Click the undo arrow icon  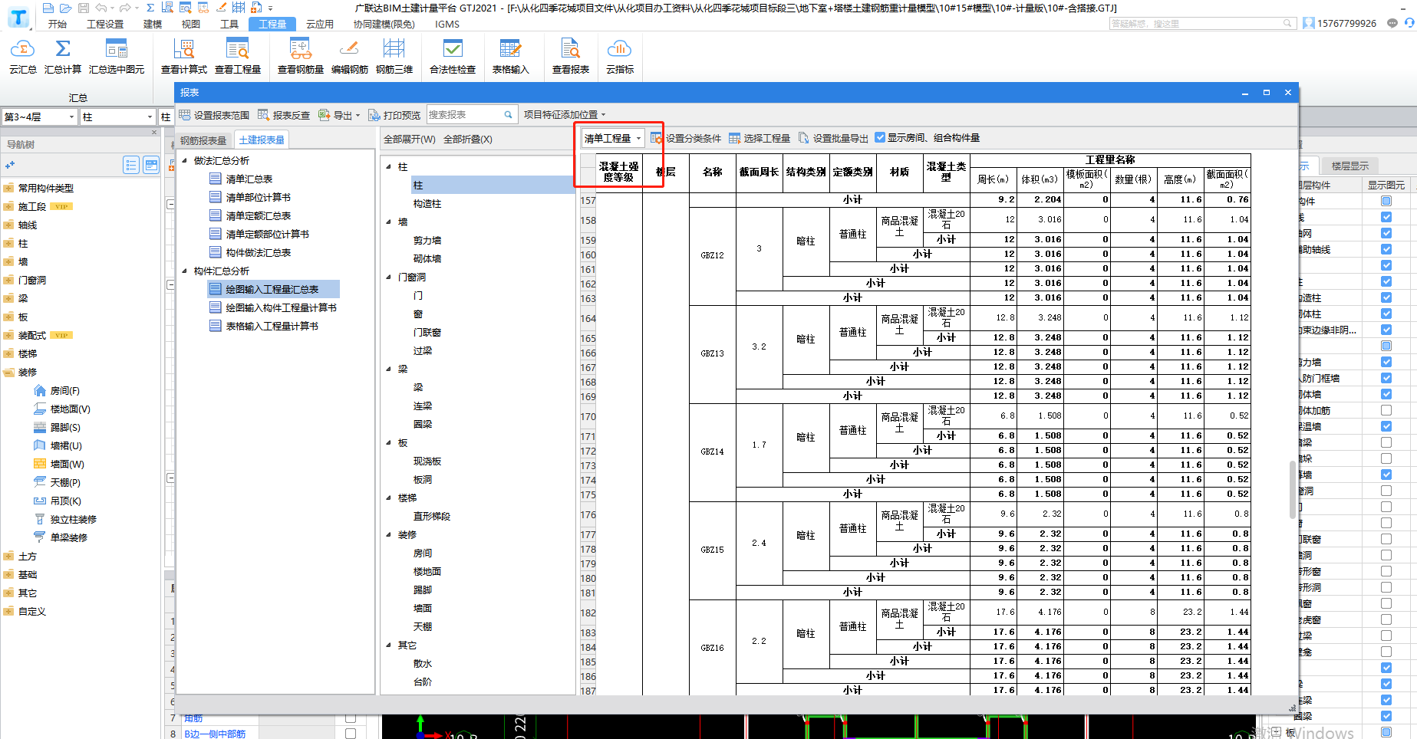pyautogui.click(x=101, y=8)
